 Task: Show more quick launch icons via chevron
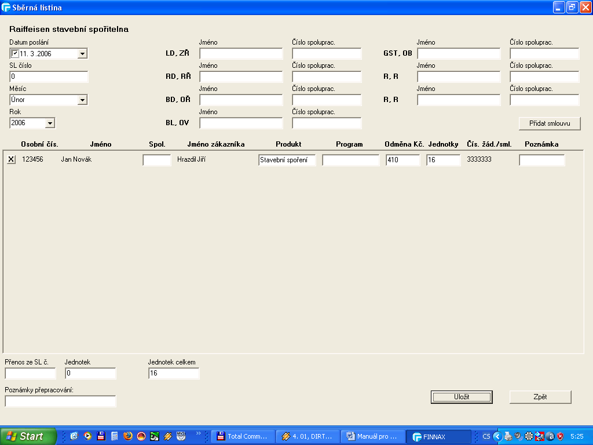(198, 433)
